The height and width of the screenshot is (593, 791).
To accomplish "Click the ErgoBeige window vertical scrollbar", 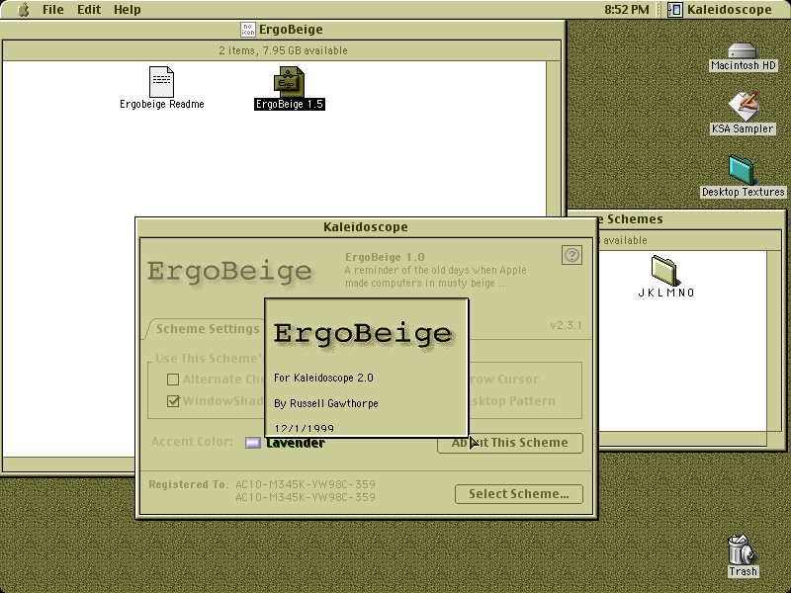I will pos(554,259).
